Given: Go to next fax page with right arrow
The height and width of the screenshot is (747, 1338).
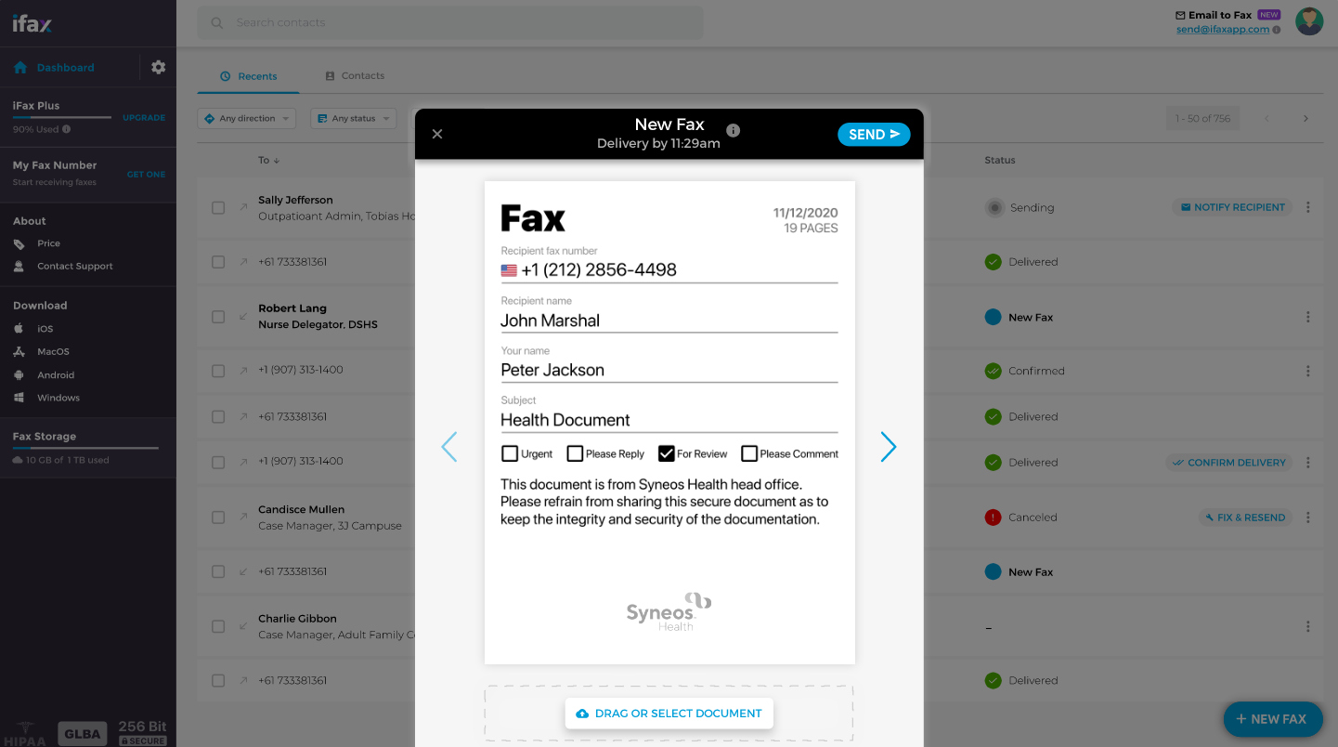Looking at the screenshot, I should [888, 447].
